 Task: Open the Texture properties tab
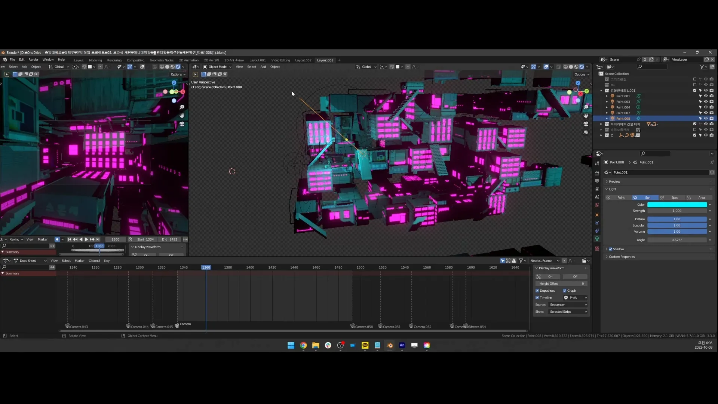point(597,249)
